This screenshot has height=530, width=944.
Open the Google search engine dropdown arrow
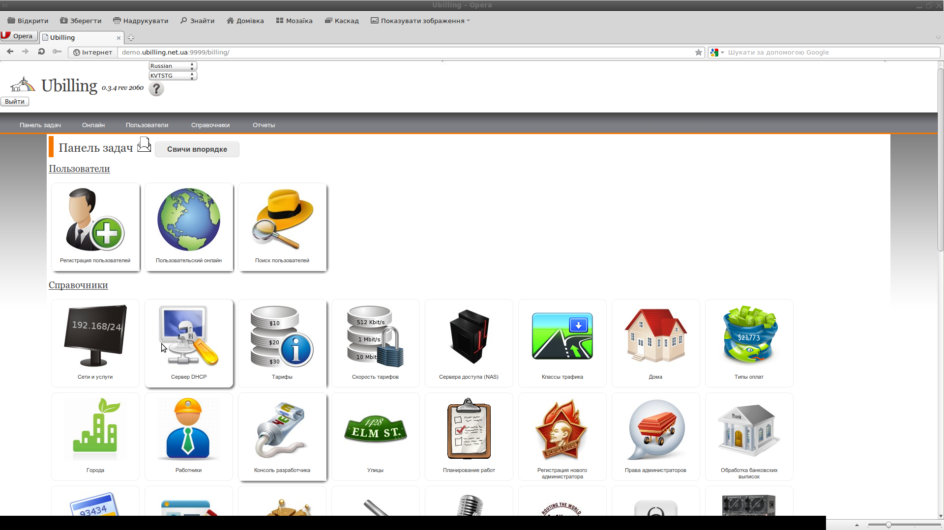pyautogui.click(x=722, y=52)
